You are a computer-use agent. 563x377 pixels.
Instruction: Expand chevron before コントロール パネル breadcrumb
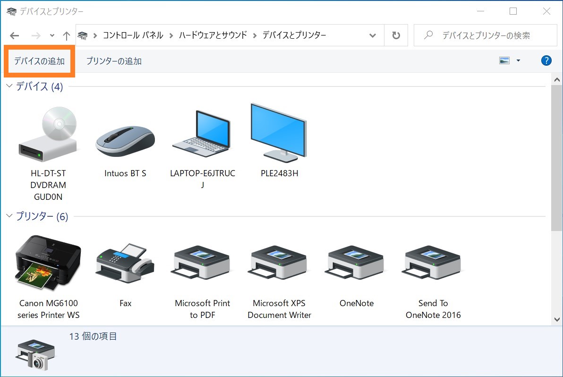95,35
